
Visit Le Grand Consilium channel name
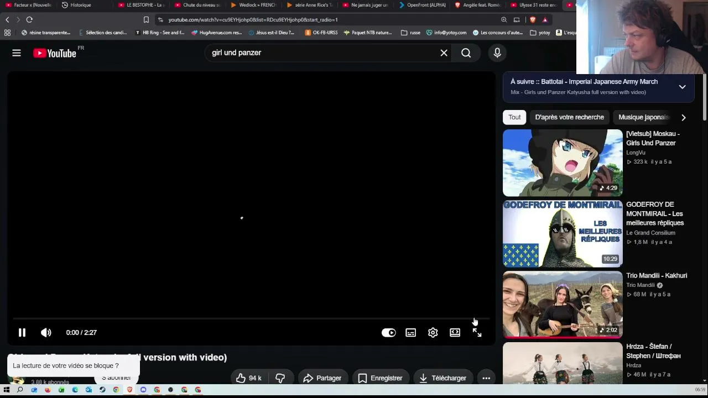coord(650,233)
